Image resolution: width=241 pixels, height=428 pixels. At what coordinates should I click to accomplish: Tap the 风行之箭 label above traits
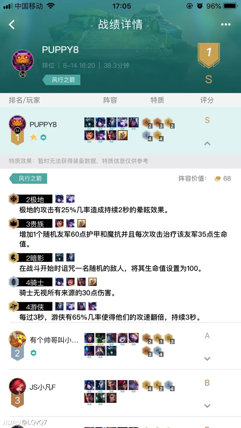(28, 178)
